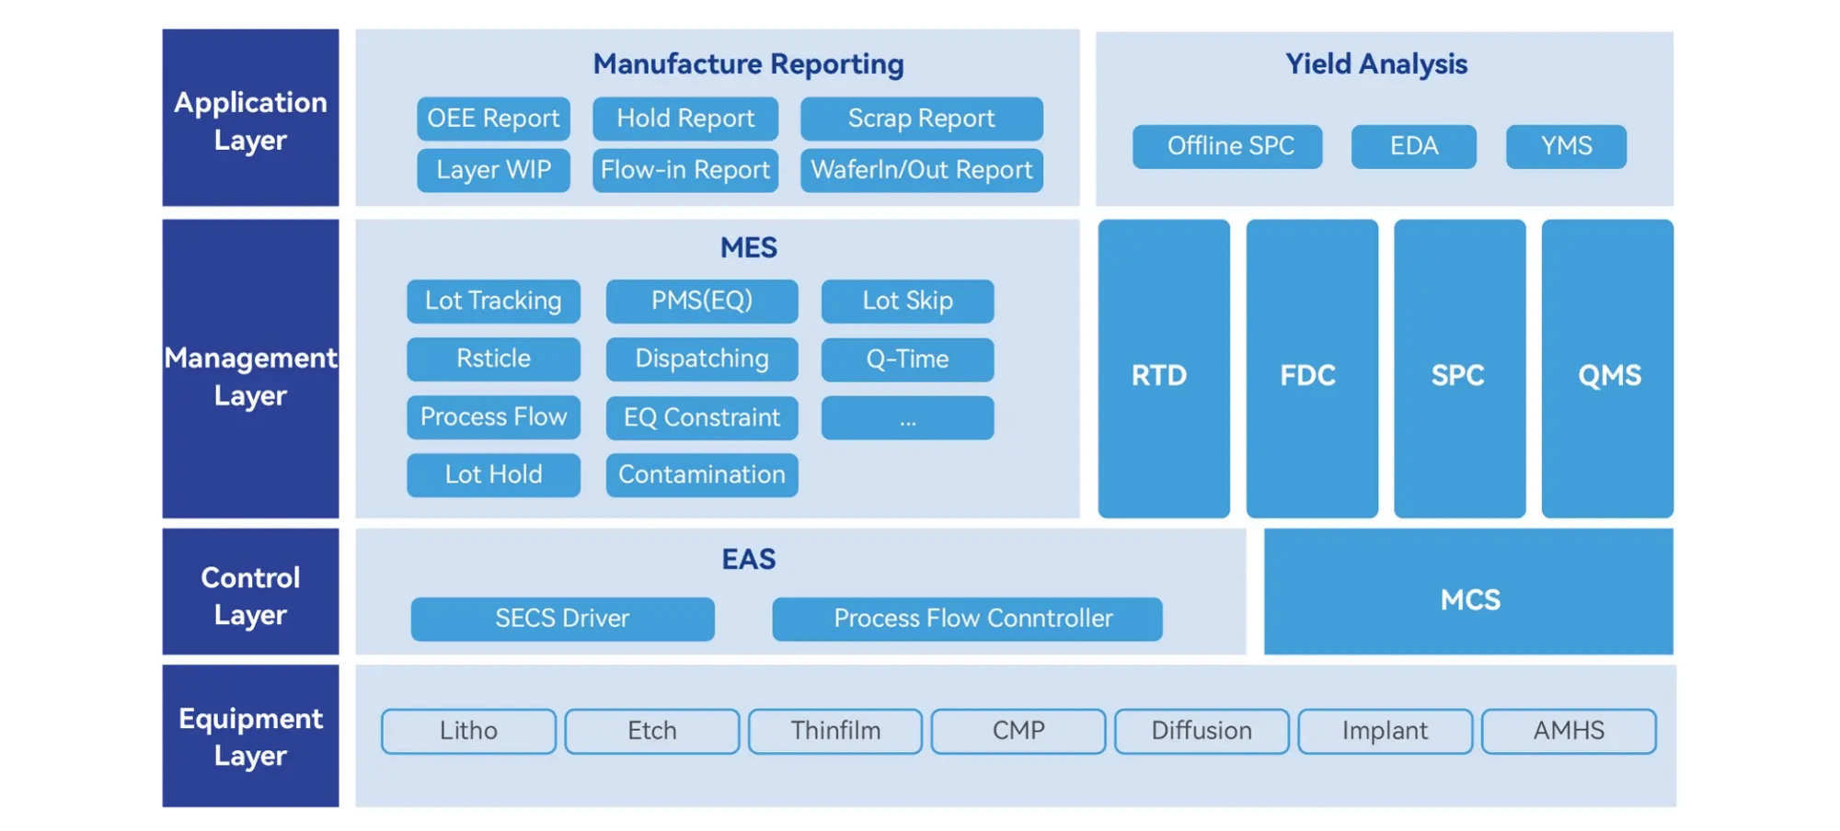Open WaferIn/Out Report
Viewport: 1840px width, 831px height.
click(922, 170)
